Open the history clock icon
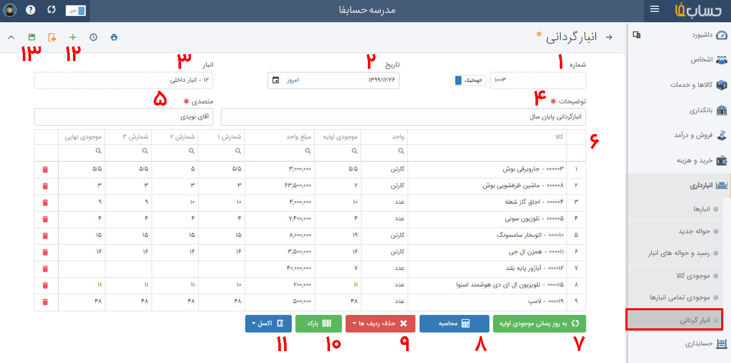 (x=93, y=37)
